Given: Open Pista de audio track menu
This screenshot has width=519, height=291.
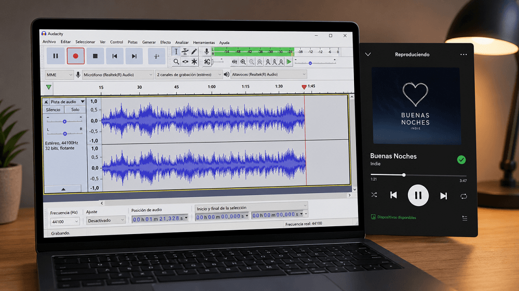Looking at the screenshot, I should 67,101.
